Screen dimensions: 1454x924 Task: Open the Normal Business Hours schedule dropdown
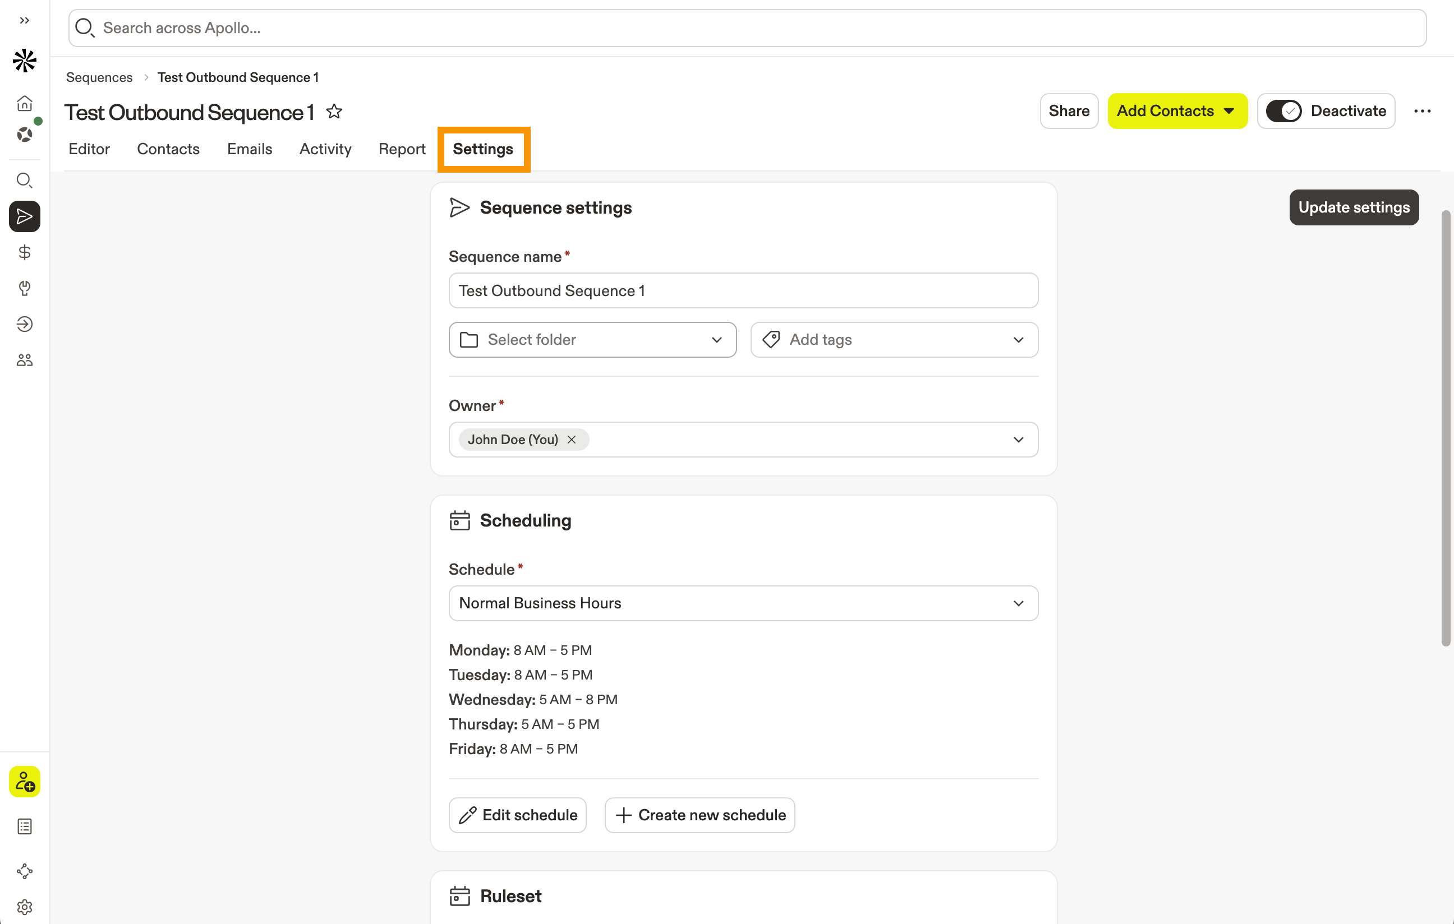point(743,603)
